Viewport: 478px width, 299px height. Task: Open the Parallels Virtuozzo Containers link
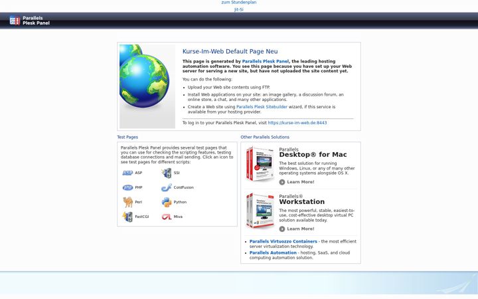(283, 241)
